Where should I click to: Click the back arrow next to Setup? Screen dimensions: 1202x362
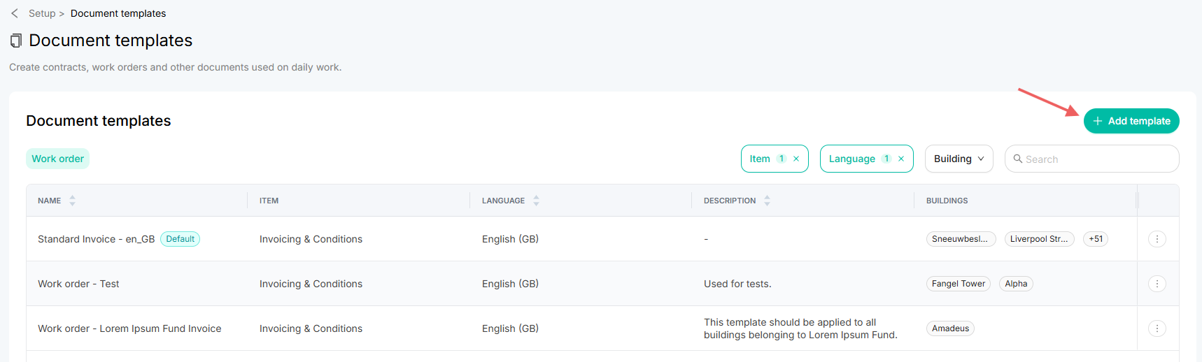[15, 13]
